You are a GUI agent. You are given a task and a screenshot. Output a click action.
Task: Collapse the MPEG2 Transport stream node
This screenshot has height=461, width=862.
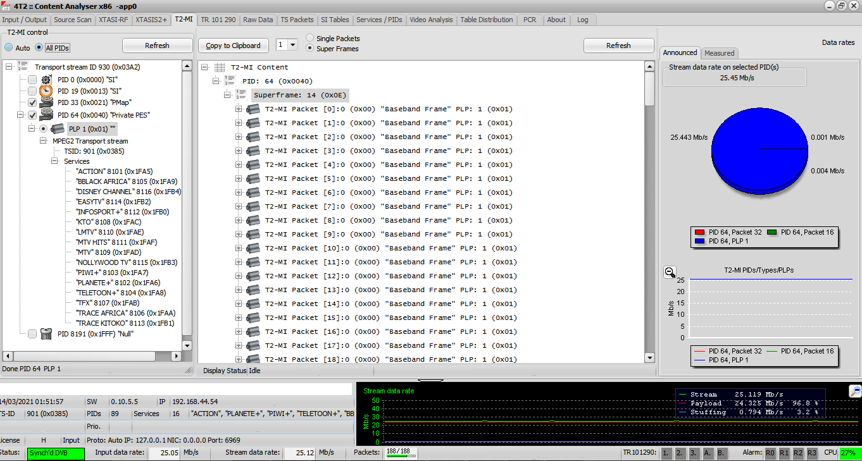point(44,141)
